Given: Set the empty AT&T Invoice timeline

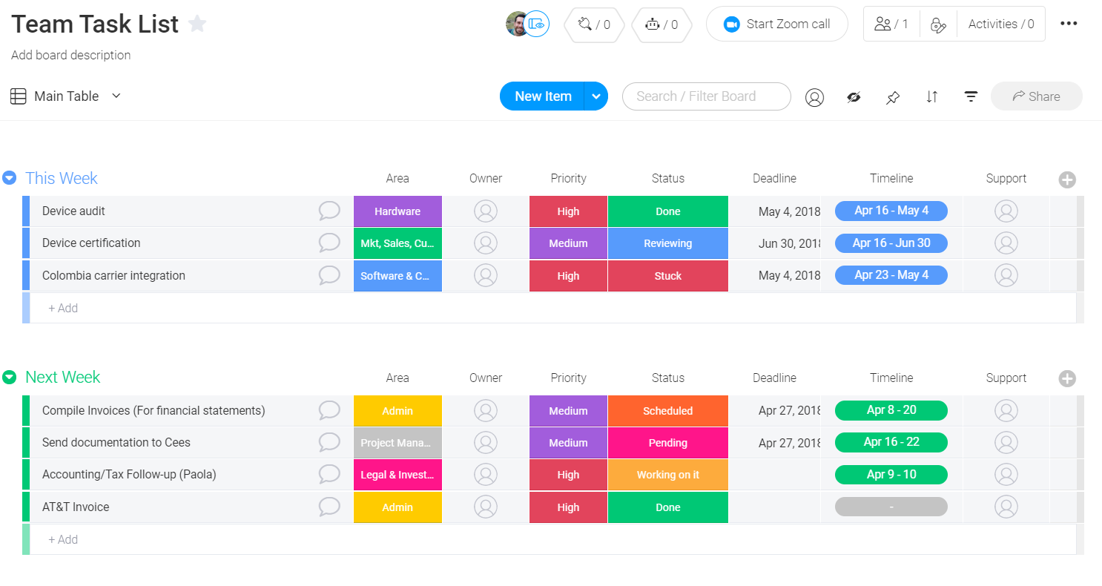Looking at the screenshot, I should [x=891, y=507].
